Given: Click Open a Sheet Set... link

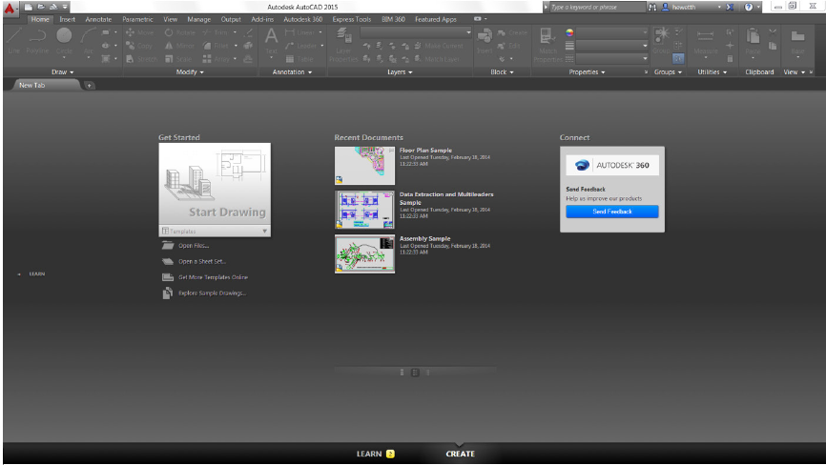Looking at the screenshot, I should point(202,261).
